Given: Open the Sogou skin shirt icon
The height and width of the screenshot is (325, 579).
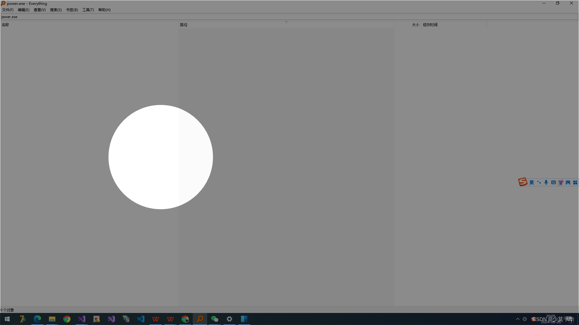Looking at the screenshot, I should [561, 182].
